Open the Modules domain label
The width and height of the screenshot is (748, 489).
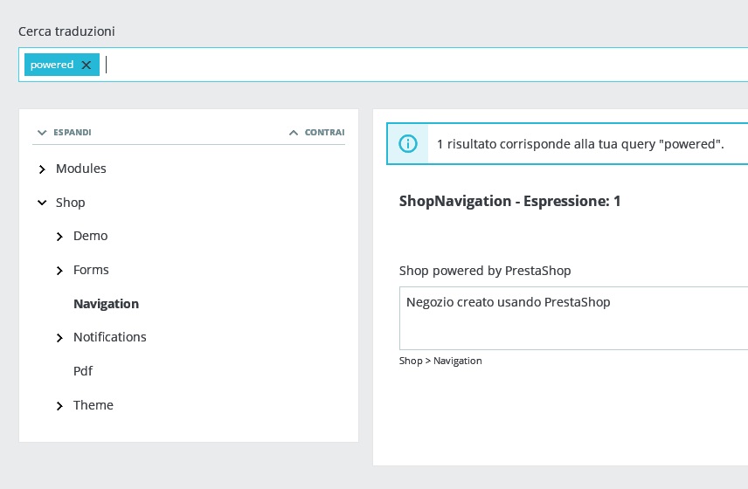pos(81,169)
